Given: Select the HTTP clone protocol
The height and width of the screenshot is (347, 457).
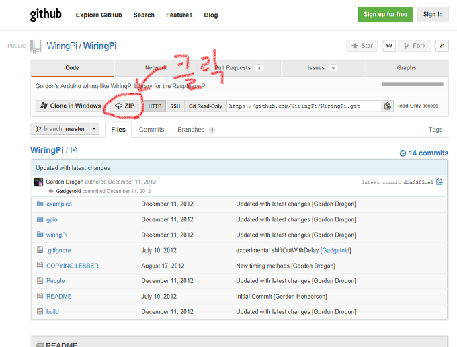Looking at the screenshot, I should click(155, 106).
